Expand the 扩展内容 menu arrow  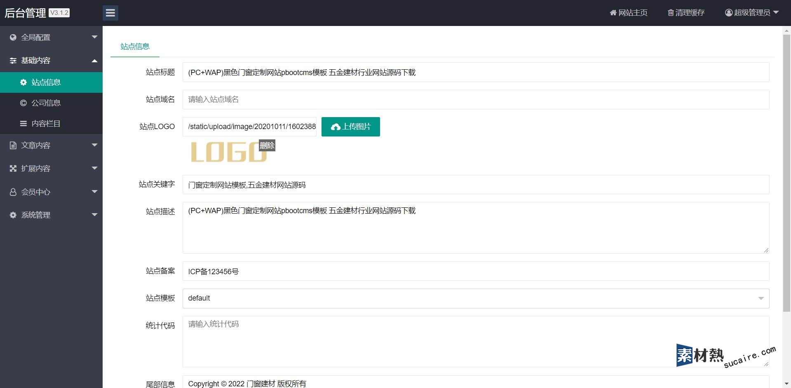click(x=94, y=168)
